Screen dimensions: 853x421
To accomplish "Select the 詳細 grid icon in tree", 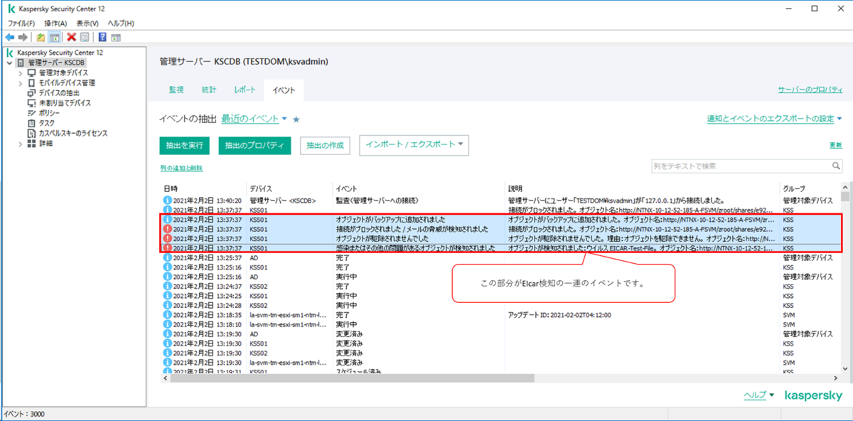I will tap(31, 143).
